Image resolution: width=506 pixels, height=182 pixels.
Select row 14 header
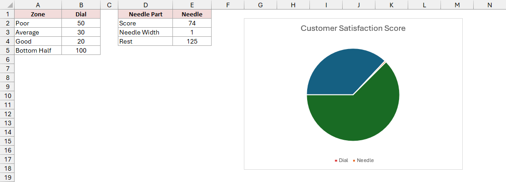[x=7, y=132]
